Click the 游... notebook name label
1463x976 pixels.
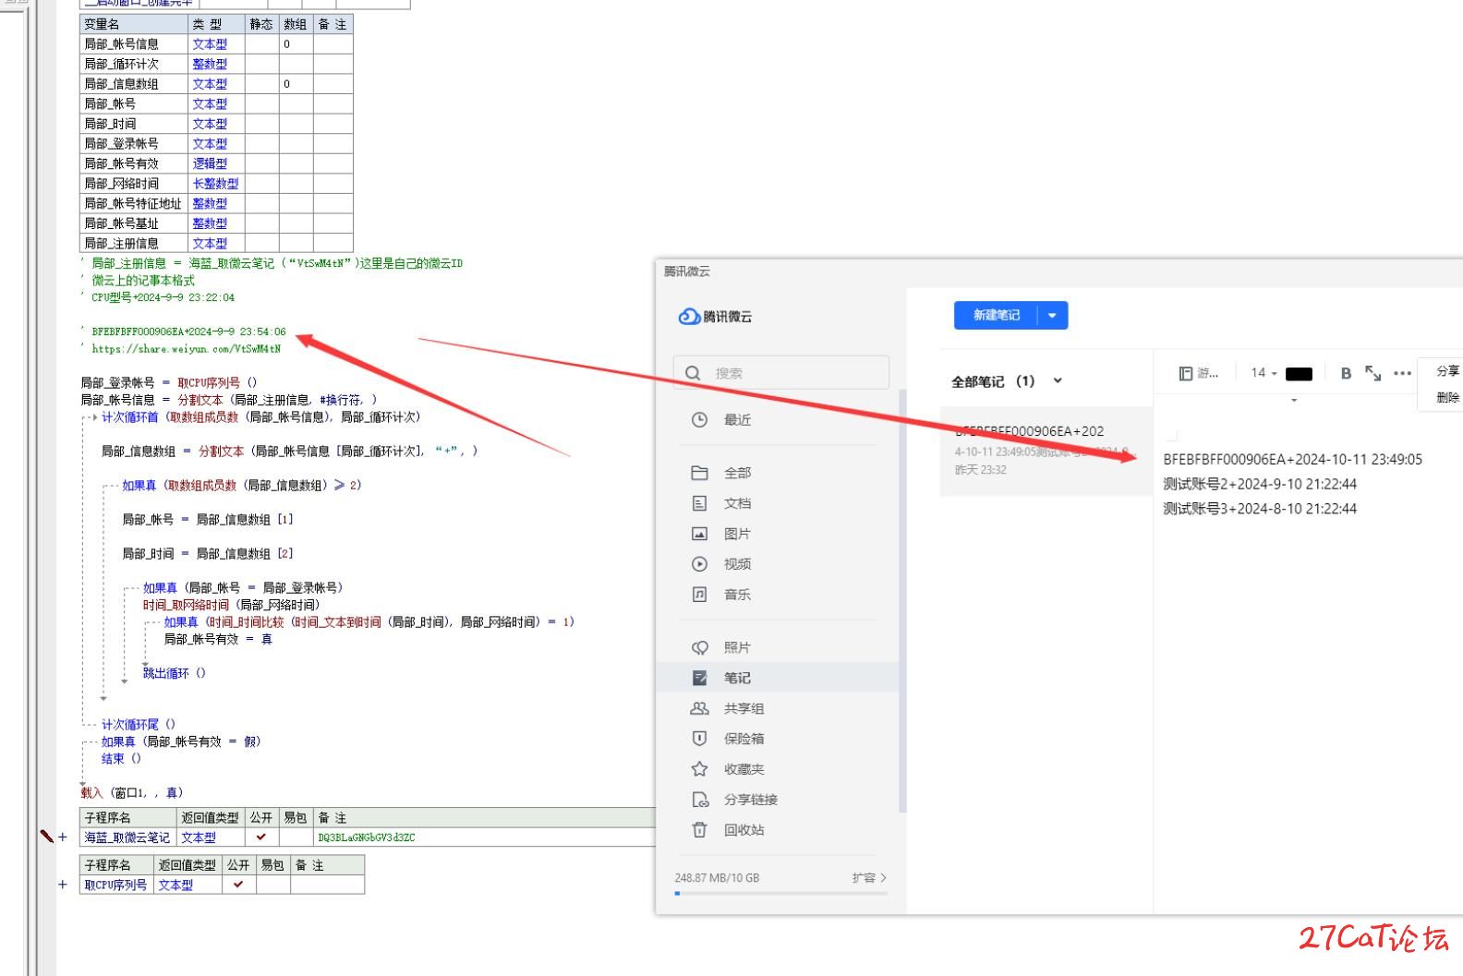[x=1207, y=373]
